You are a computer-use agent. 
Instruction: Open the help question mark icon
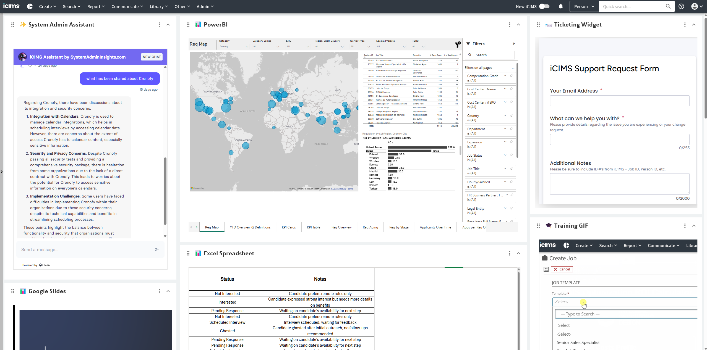[x=681, y=6]
